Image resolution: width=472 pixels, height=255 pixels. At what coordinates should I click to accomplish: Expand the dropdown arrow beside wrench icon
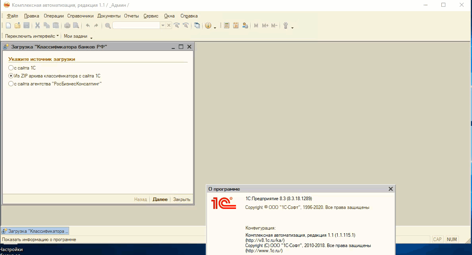pyautogui.click(x=292, y=28)
